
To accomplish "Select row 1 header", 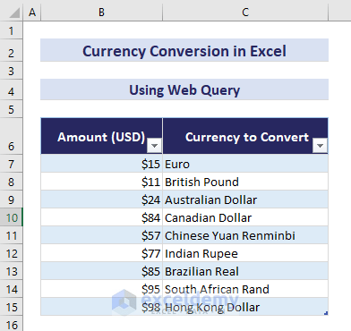I will click(x=12, y=30).
